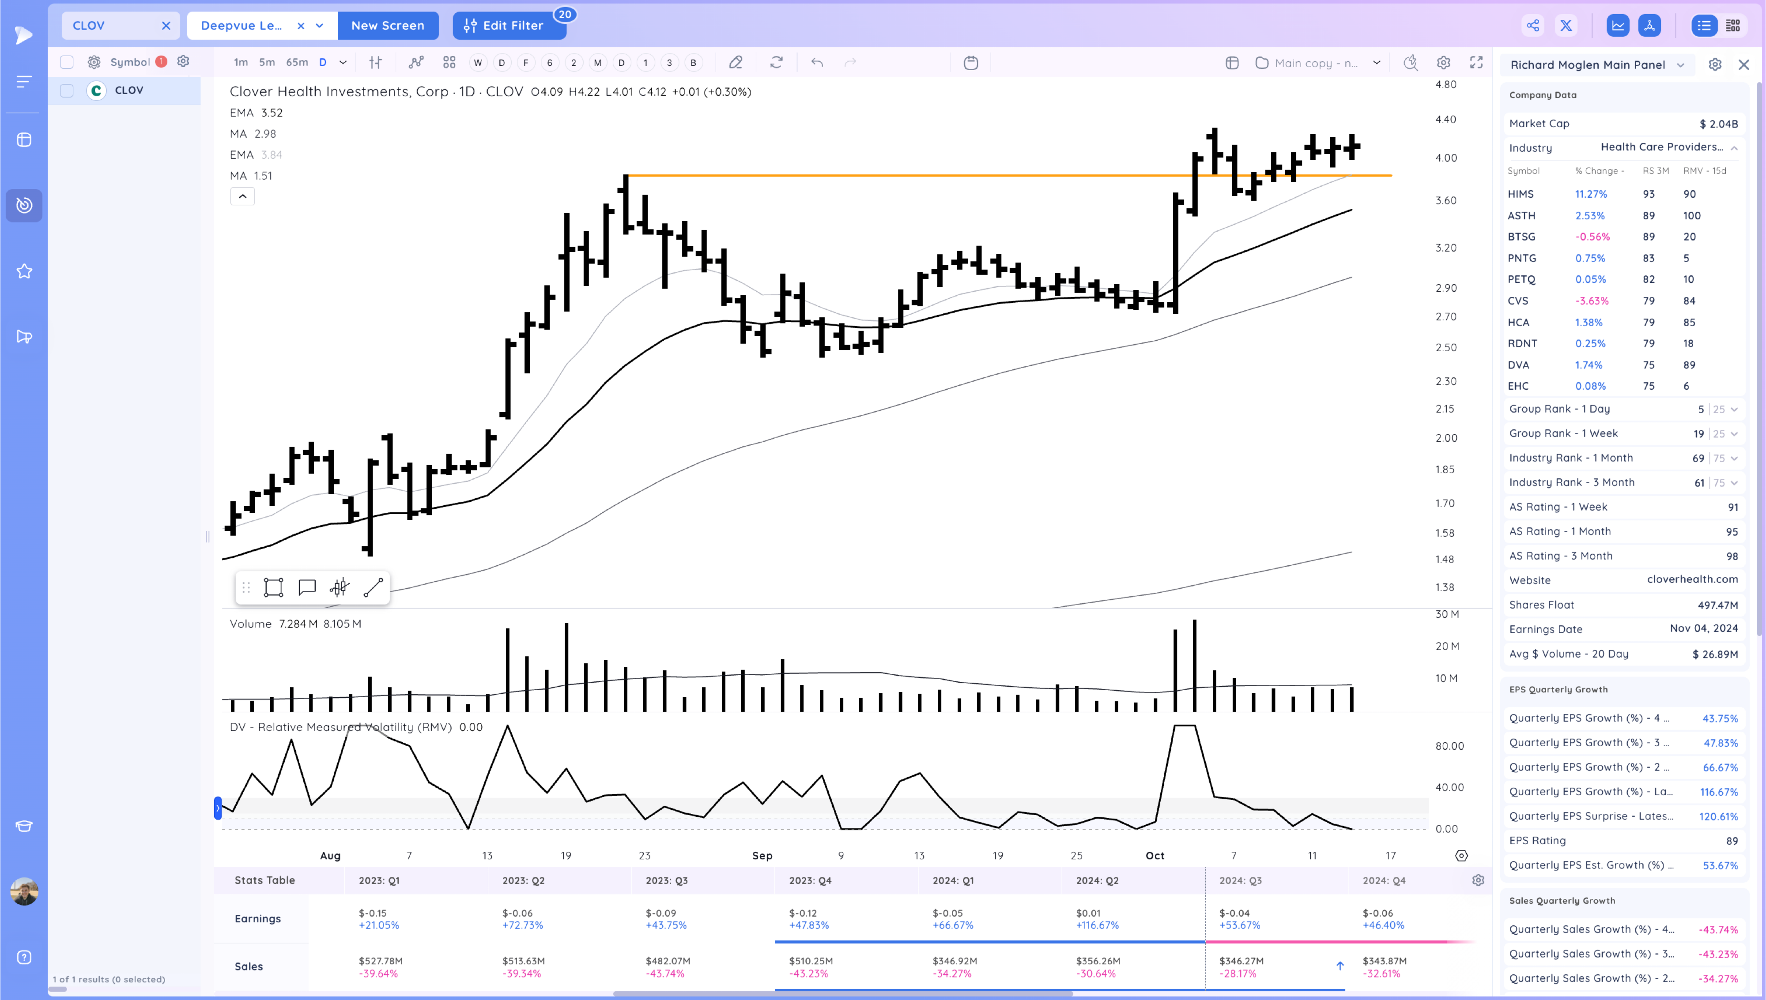
Task: Click the fullscreen chart icon
Action: click(x=1476, y=63)
